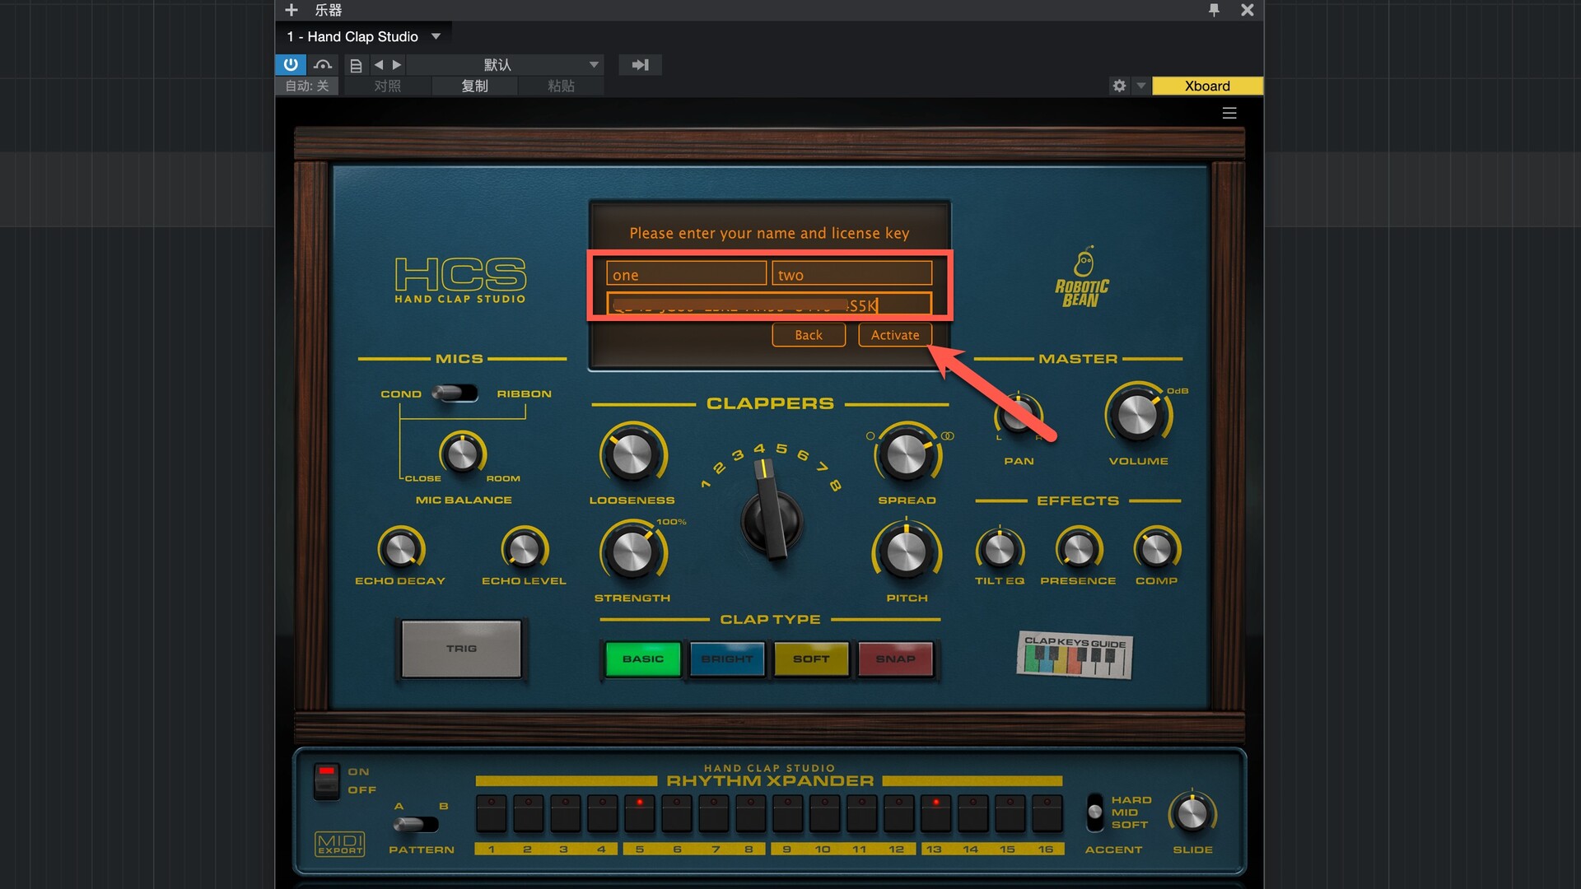Open the hamburger menu of plugin
The height and width of the screenshot is (889, 1581).
click(x=1229, y=113)
